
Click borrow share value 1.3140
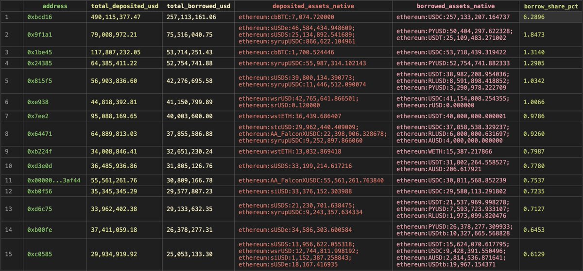pyautogui.click(x=533, y=52)
